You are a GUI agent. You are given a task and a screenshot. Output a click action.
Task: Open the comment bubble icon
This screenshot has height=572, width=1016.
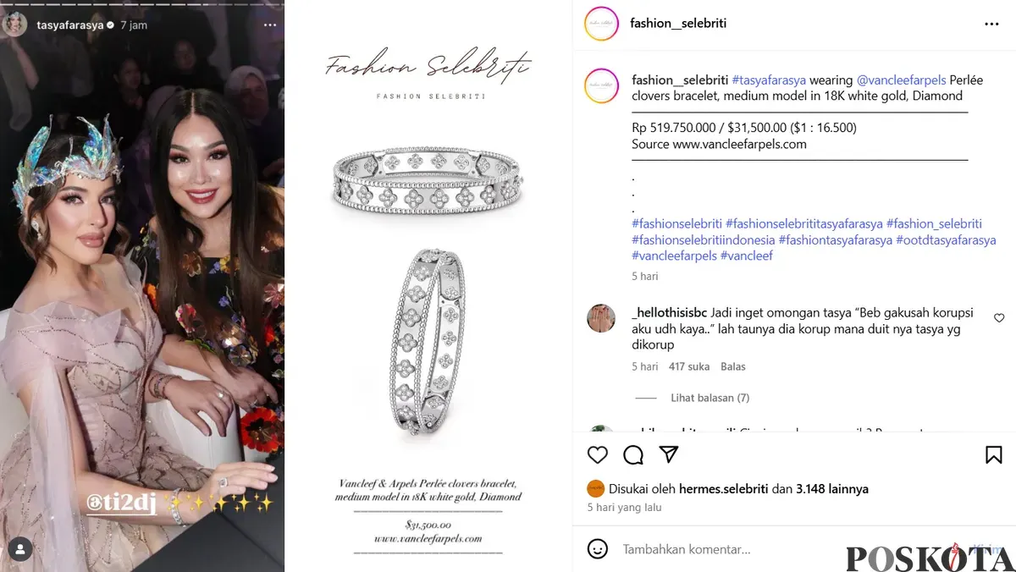click(633, 454)
